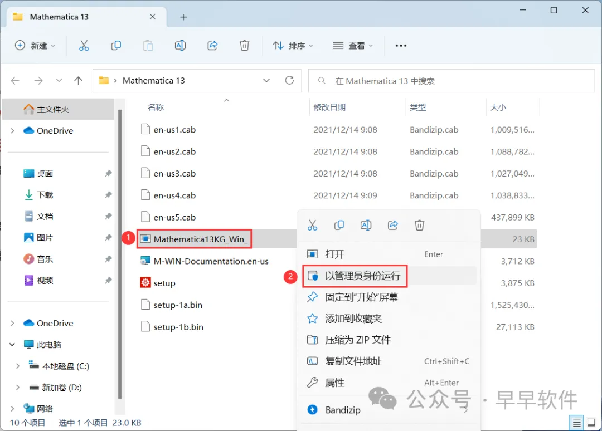Click the Delete trash icon in toolbar
602x431 pixels.
245,46
